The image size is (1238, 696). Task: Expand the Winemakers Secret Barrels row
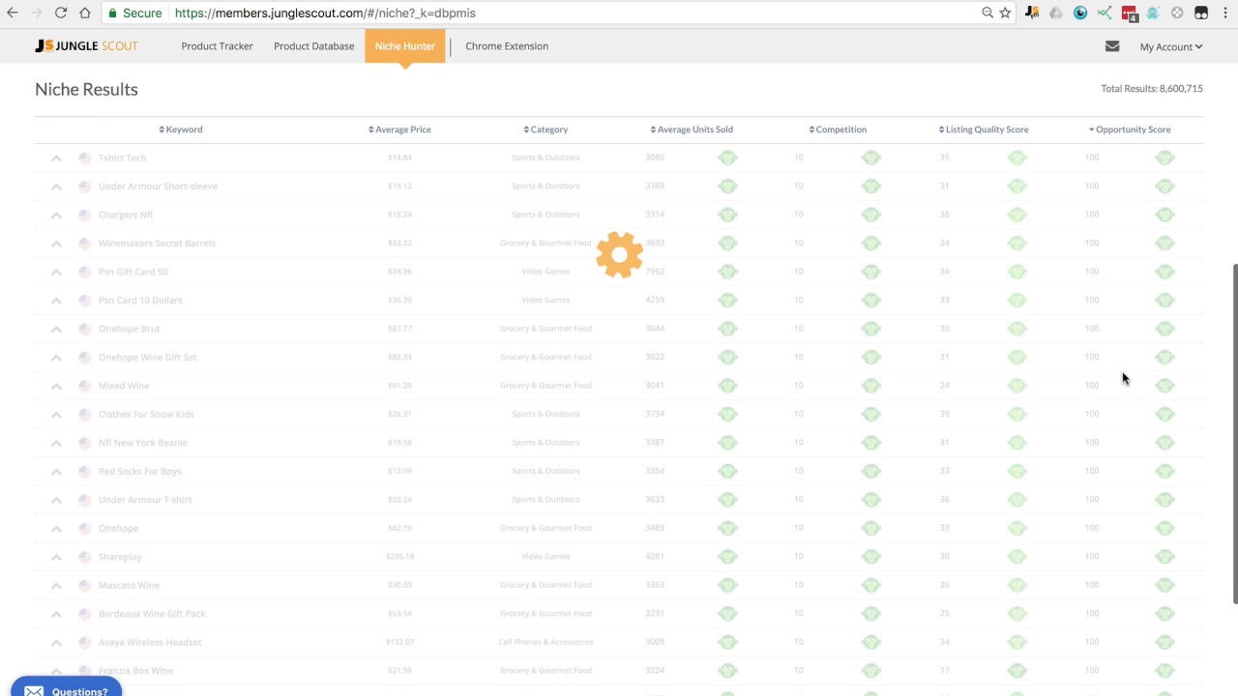tap(56, 244)
